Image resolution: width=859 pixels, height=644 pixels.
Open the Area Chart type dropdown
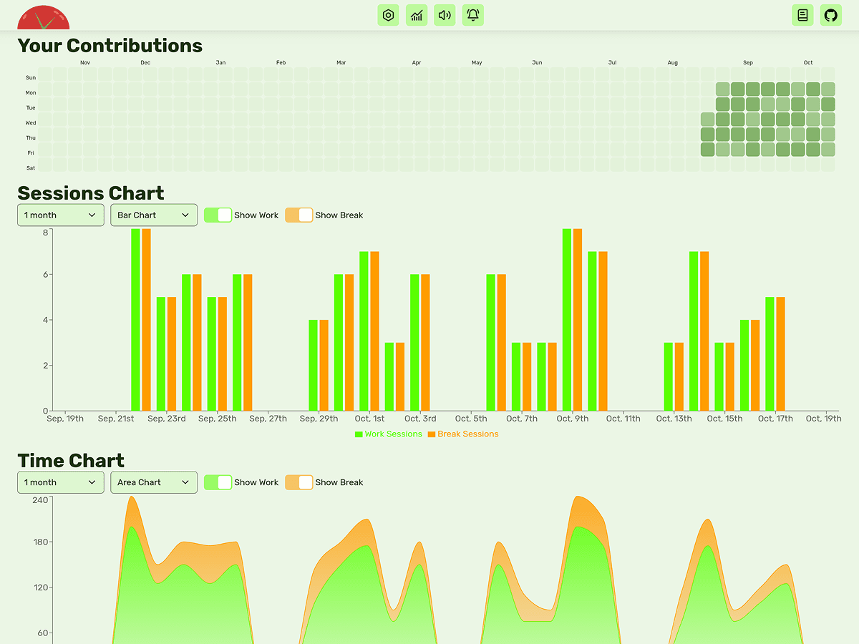point(154,482)
